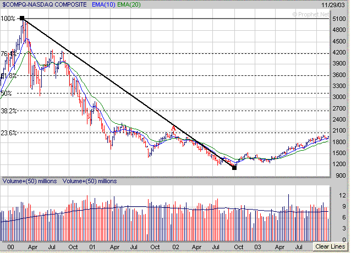This screenshot has height=253, width=351.
Task: Click the Clear Lines button
Action: click(330, 246)
